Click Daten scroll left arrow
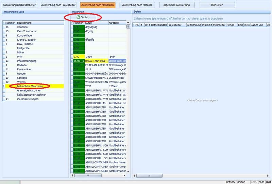 pos(134,176)
